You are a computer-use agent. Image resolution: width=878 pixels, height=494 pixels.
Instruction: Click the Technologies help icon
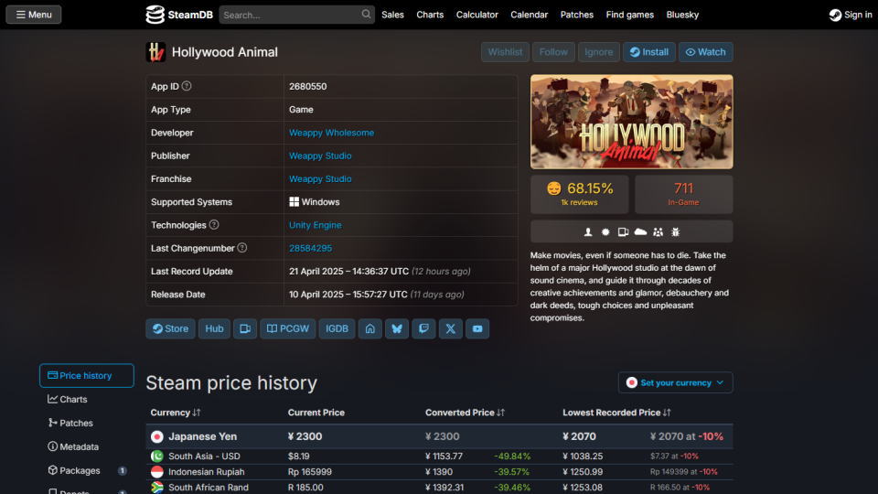[214, 225]
